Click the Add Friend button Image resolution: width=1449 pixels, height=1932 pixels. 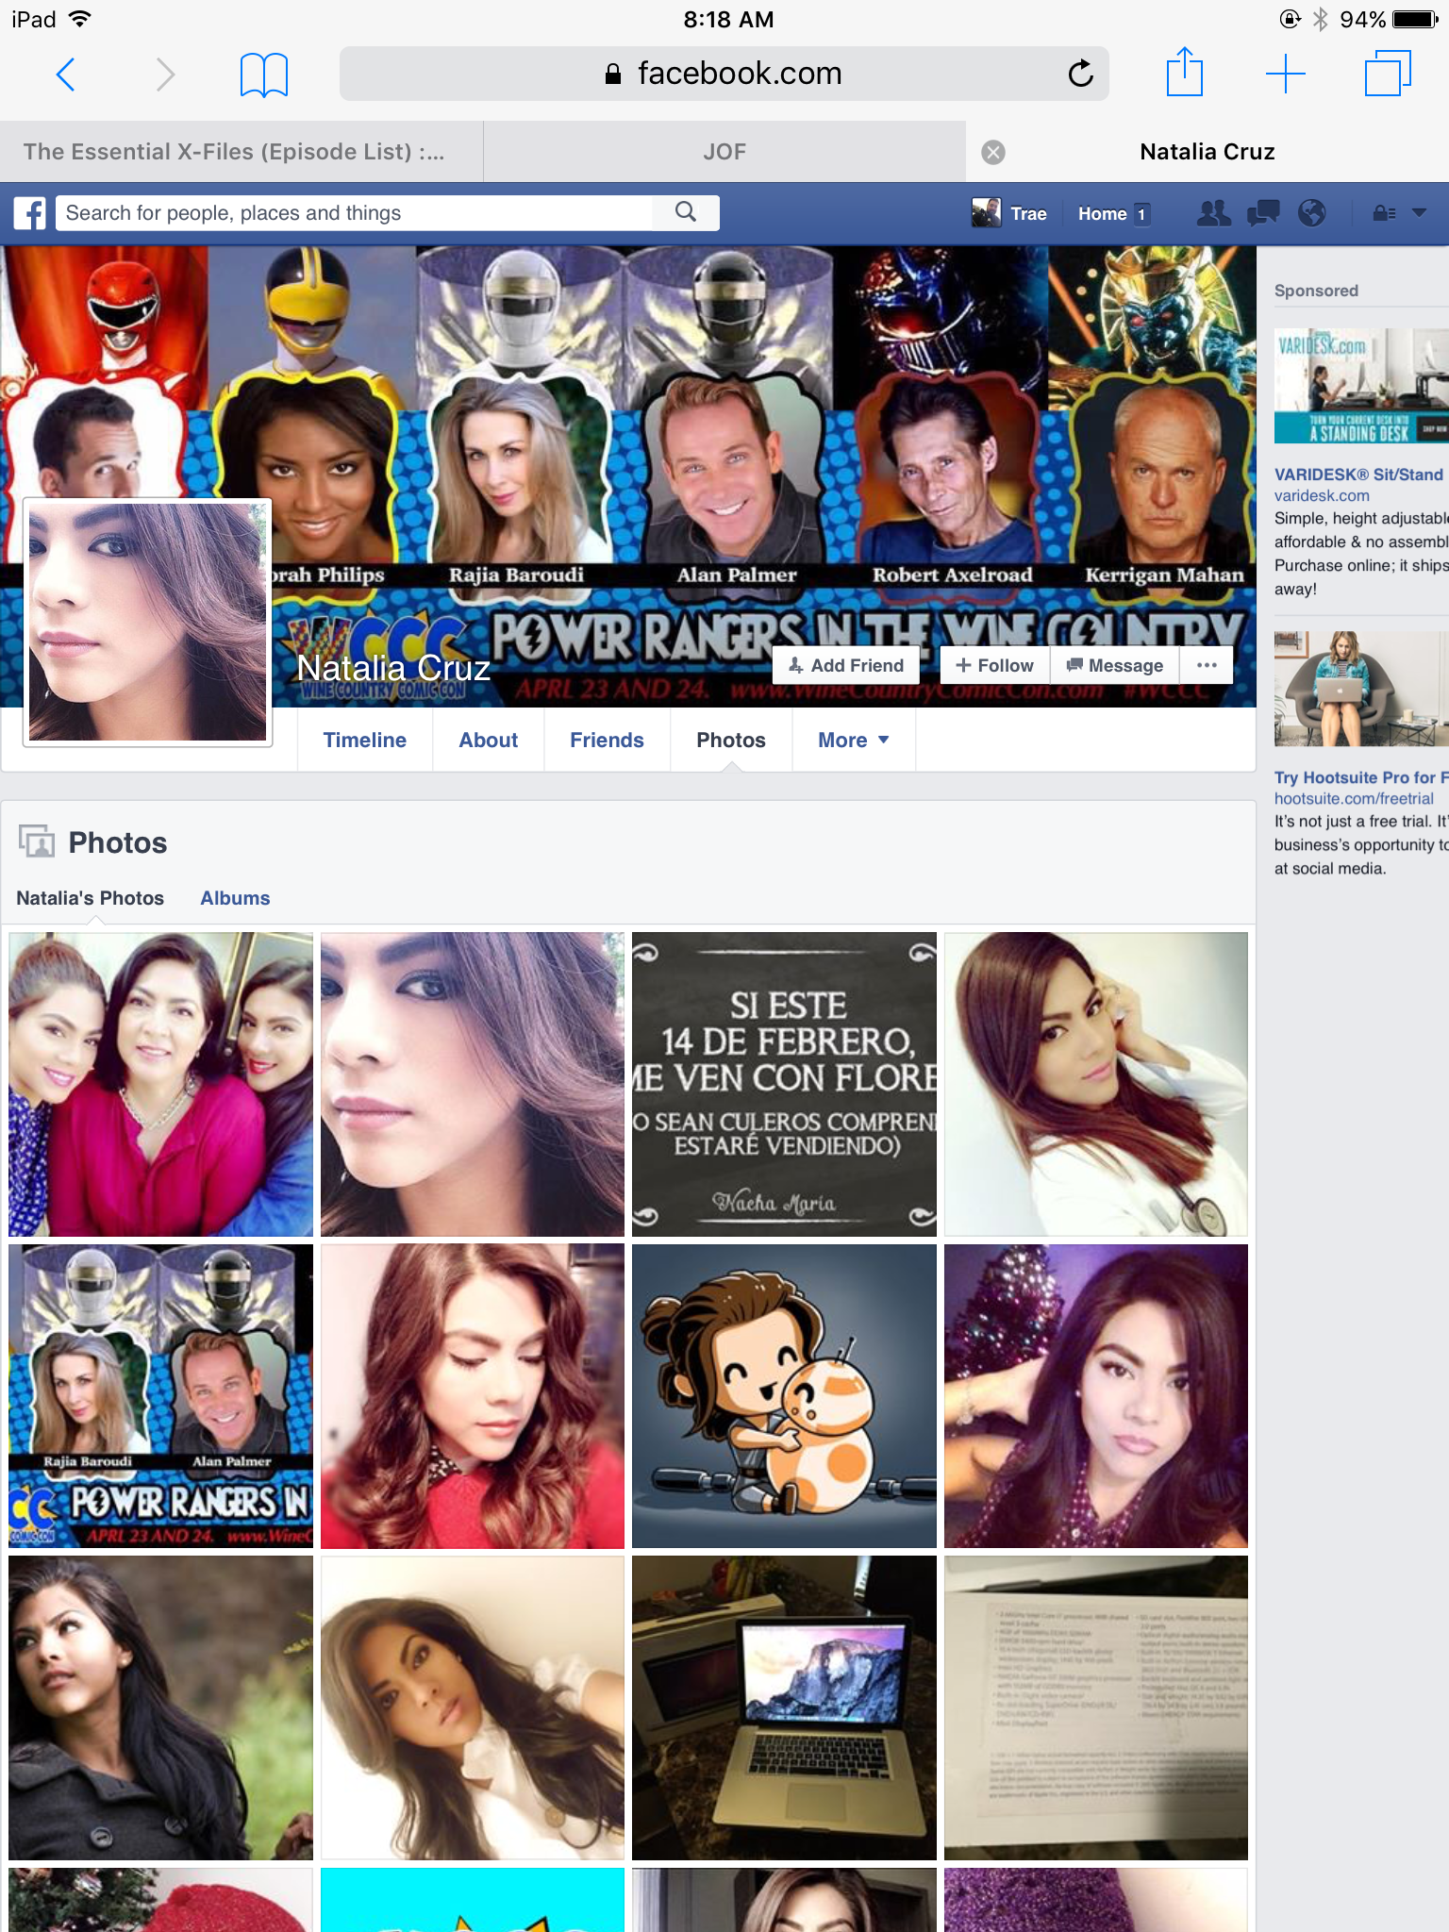tap(847, 665)
